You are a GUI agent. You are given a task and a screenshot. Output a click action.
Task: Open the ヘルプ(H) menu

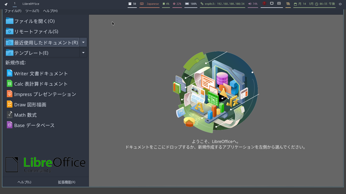tap(50, 11)
